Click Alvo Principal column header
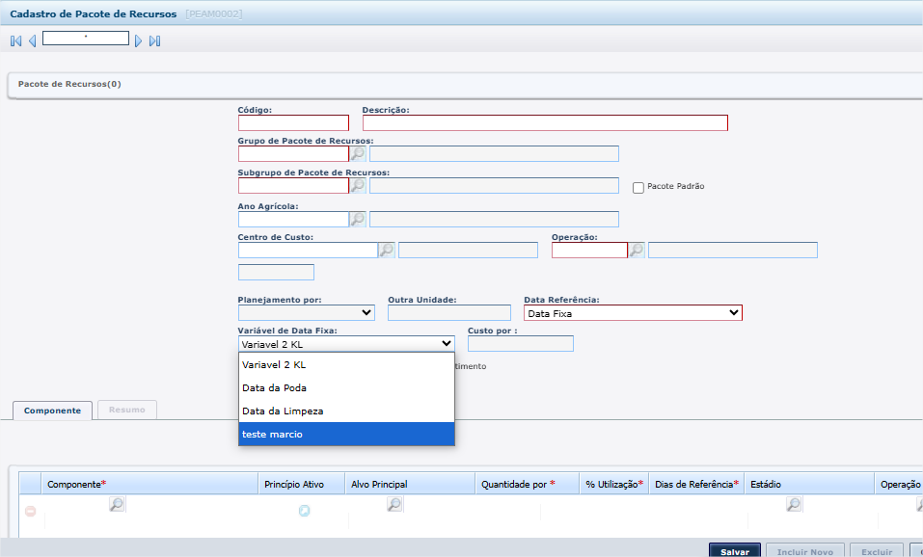 tap(410, 484)
